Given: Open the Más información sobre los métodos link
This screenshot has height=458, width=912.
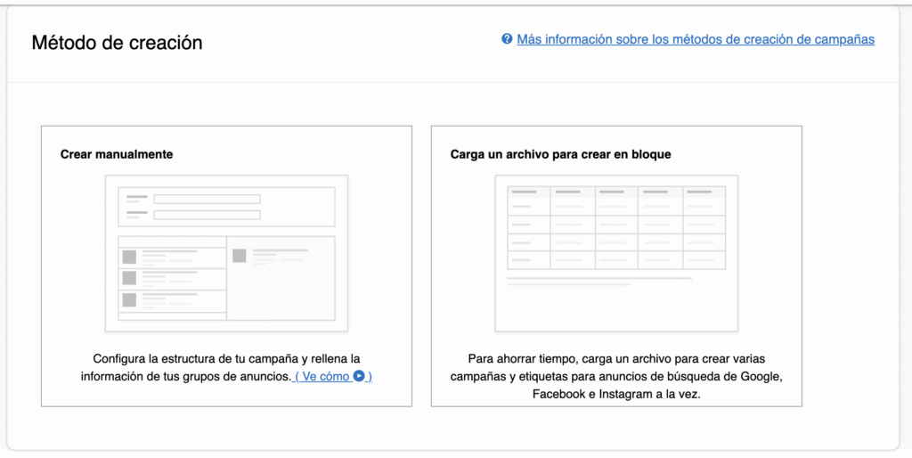Looking at the screenshot, I should tap(695, 39).
